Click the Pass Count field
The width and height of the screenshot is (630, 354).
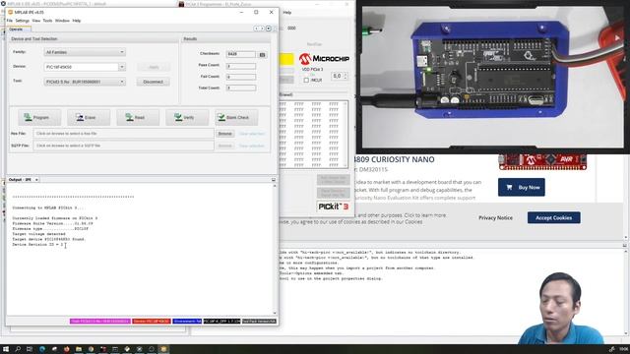pos(241,66)
